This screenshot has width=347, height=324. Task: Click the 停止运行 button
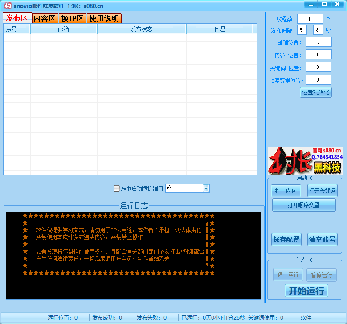(x=288, y=275)
